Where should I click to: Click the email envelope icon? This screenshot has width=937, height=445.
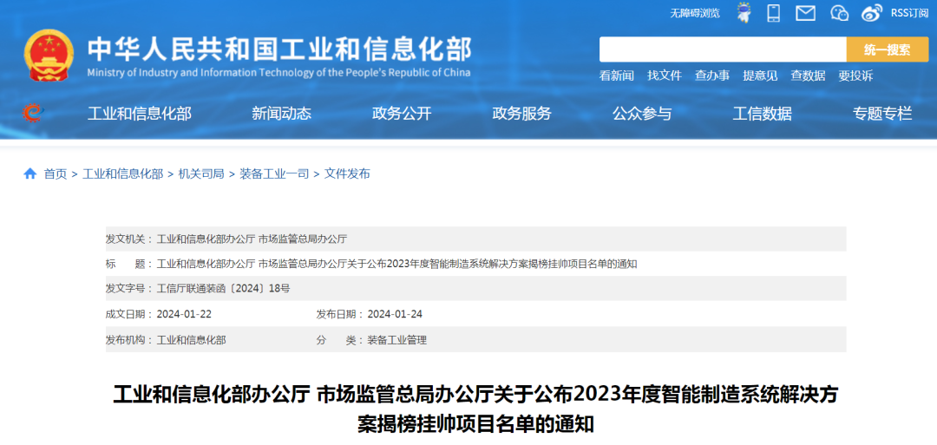pyautogui.click(x=805, y=12)
